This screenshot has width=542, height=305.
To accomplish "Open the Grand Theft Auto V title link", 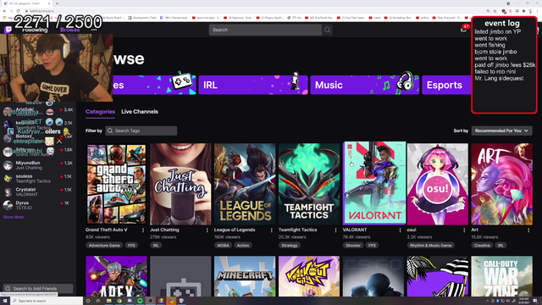I will click(107, 230).
